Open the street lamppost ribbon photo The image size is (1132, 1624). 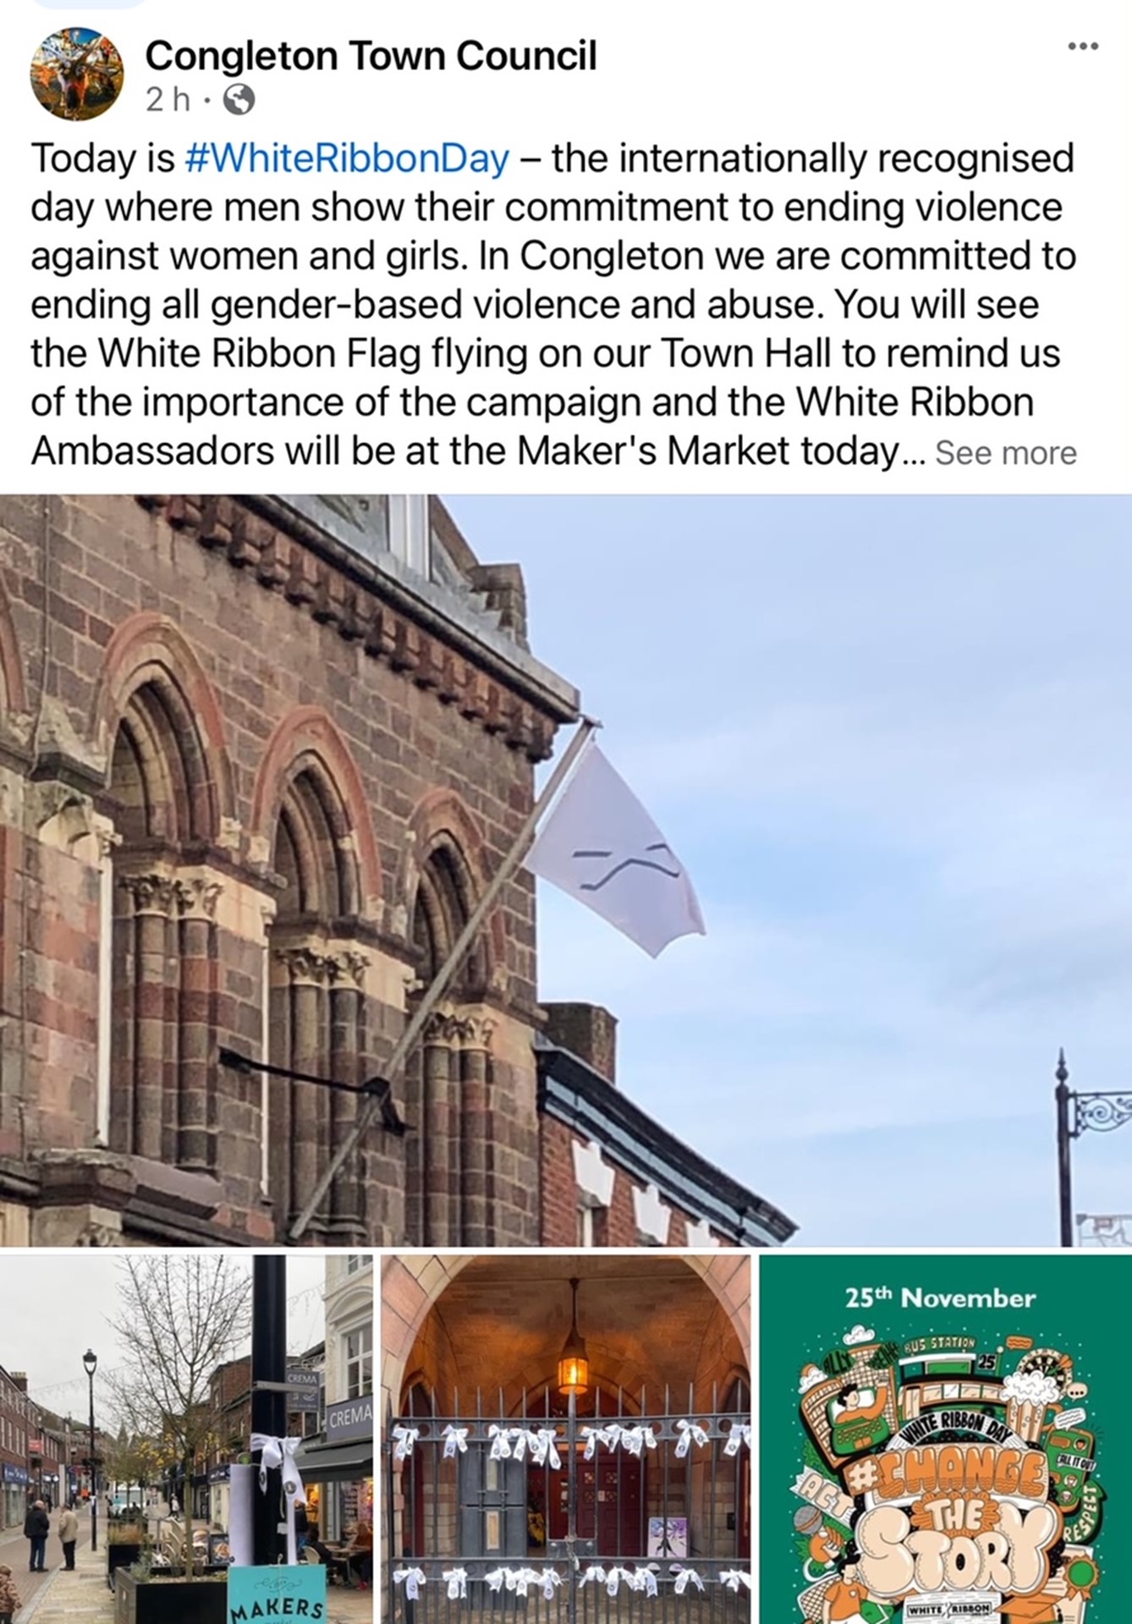186,1440
